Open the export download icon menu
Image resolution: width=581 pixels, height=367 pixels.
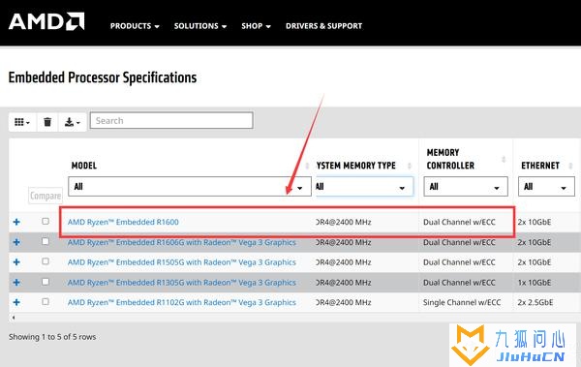pos(73,122)
